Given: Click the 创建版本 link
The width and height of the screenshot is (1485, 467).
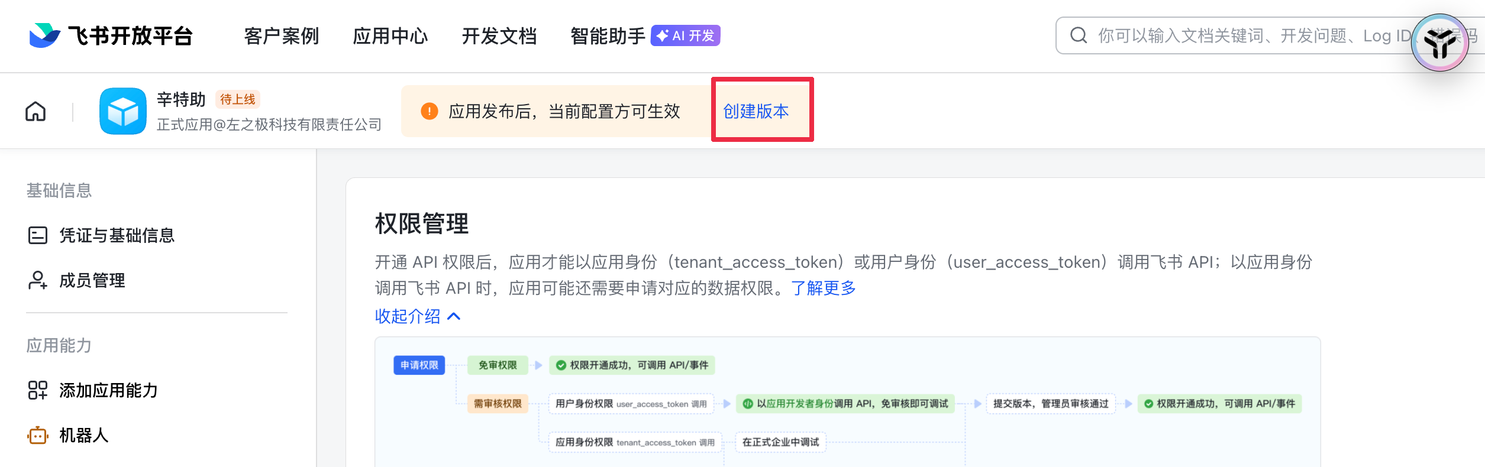Looking at the screenshot, I should click(x=756, y=111).
